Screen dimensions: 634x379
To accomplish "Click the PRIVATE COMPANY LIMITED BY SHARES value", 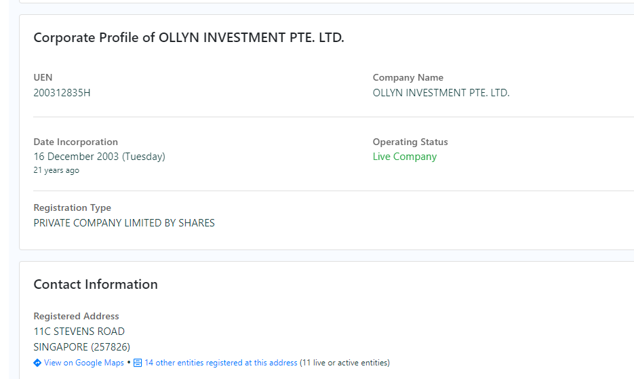I will coord(124,223).
